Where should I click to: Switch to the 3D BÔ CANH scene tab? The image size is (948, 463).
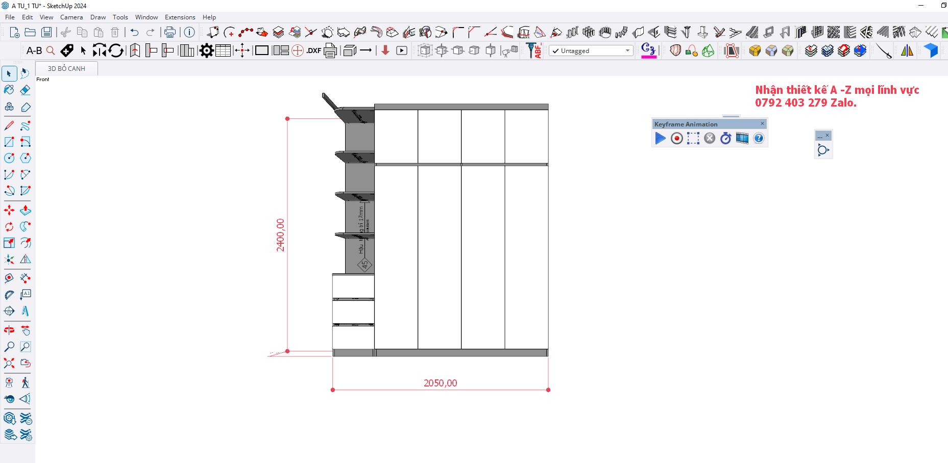coord(66,68)
